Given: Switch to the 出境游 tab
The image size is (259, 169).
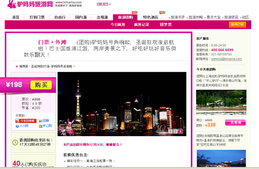Looking at the screenshot, I should click(x=102, y=17).
